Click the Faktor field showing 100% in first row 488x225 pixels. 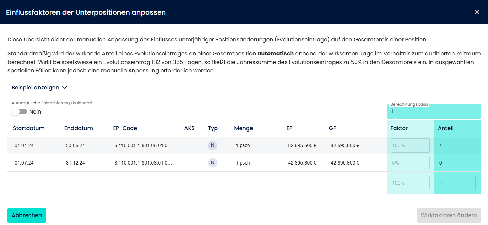410,145
